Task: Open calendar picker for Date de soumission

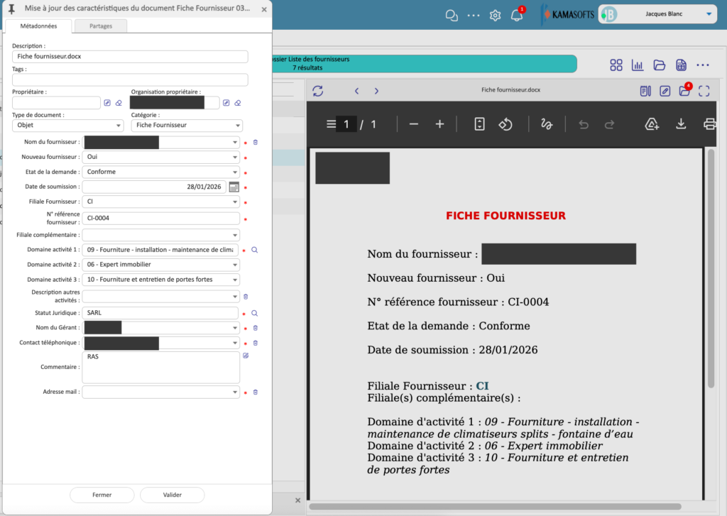Action: [234, 187]
